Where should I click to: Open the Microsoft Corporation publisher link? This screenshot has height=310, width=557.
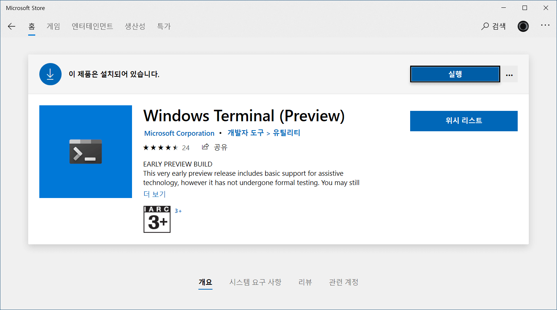click(179, 133)
